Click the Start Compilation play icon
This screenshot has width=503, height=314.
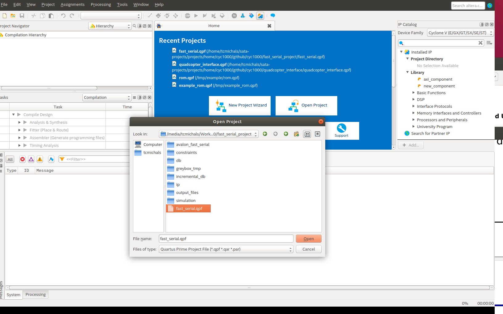point(196,16)
